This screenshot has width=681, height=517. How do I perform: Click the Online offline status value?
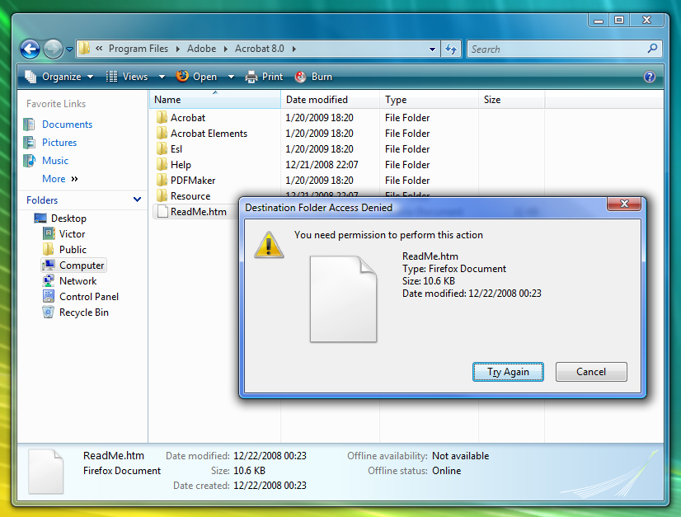(447, 471)
